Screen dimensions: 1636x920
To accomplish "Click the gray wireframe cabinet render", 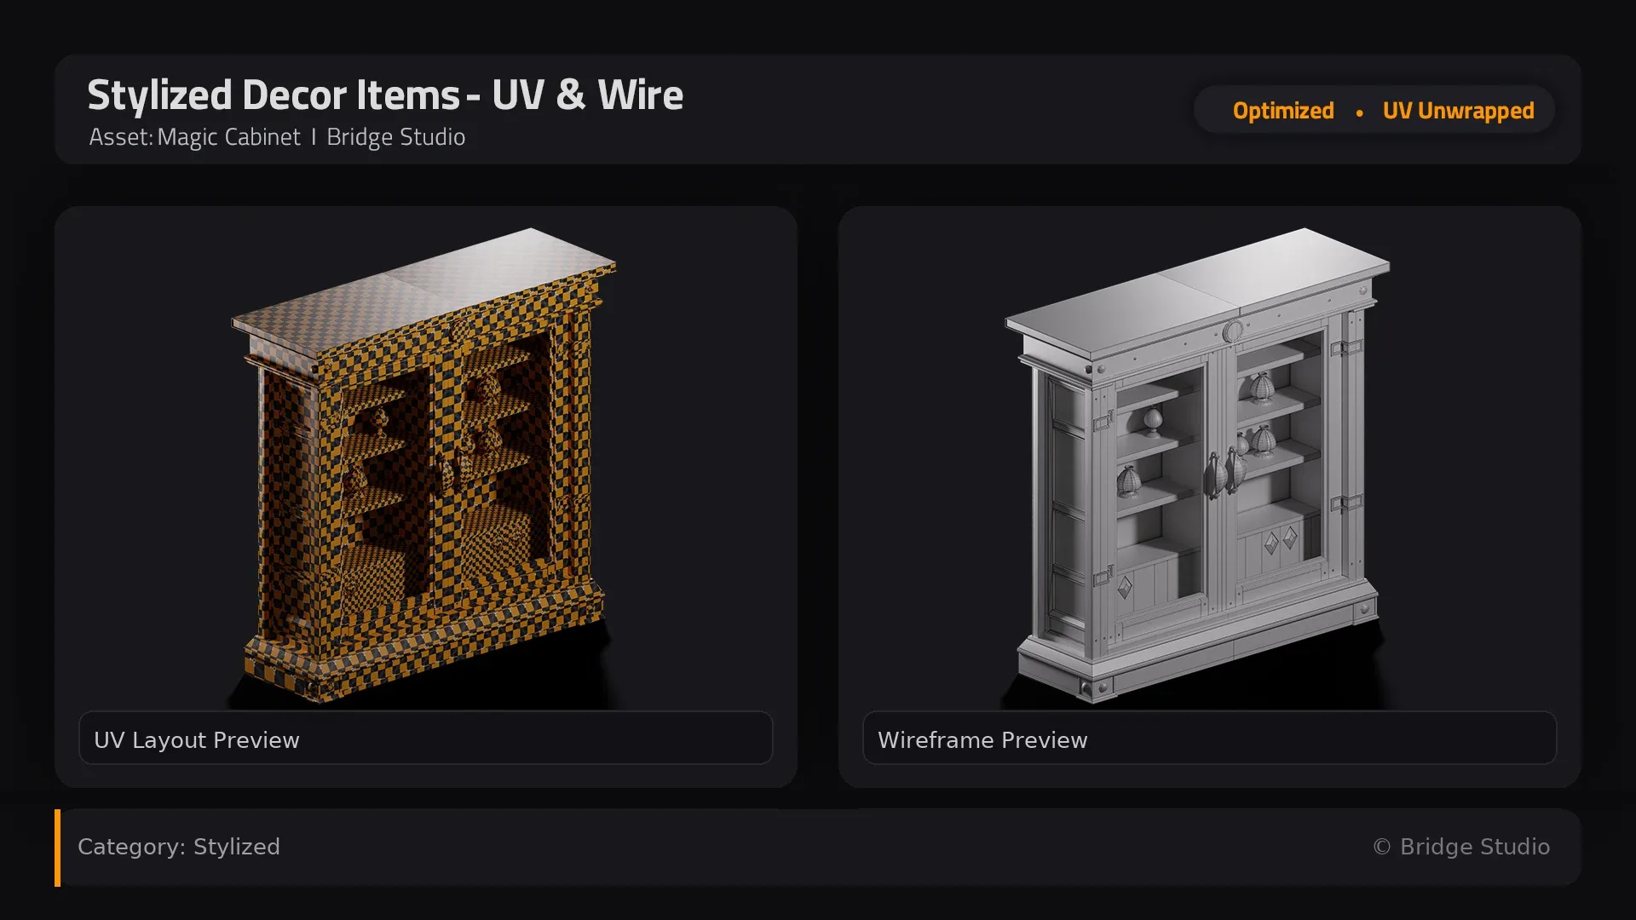I will click(1197, 464).
